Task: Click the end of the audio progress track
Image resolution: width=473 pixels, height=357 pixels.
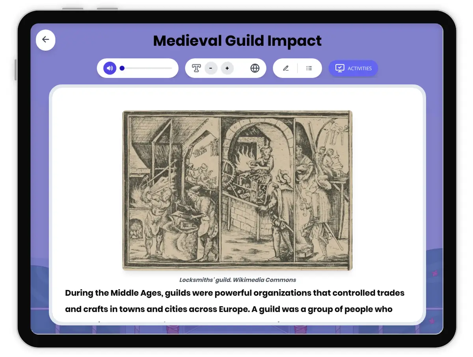Action: pyautogui.click(x=171, y=68)
